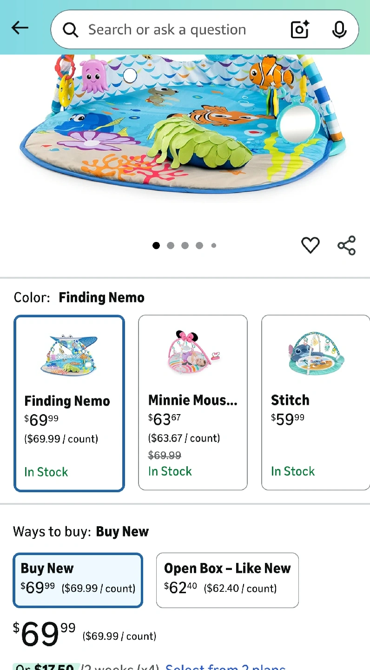
Task: Click the search or ask a question field
Action: [x=177, y=30]
